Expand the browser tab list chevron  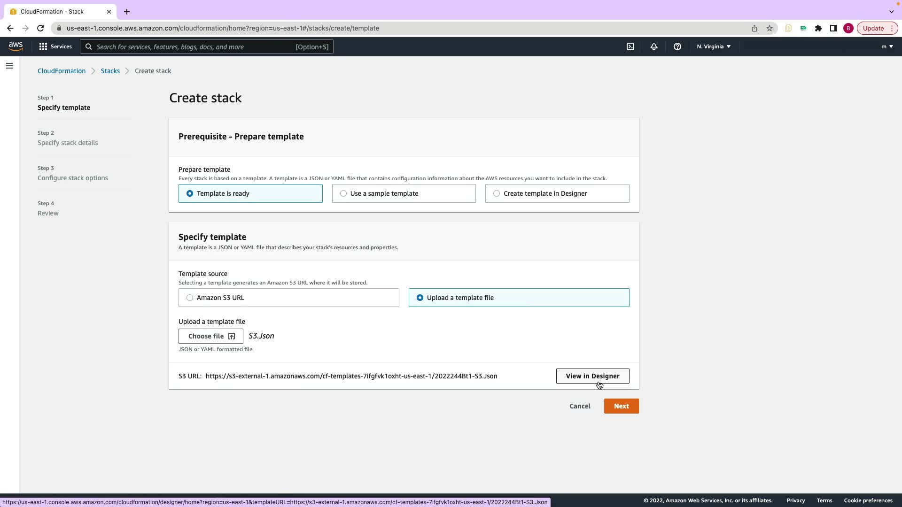[891, 11]
